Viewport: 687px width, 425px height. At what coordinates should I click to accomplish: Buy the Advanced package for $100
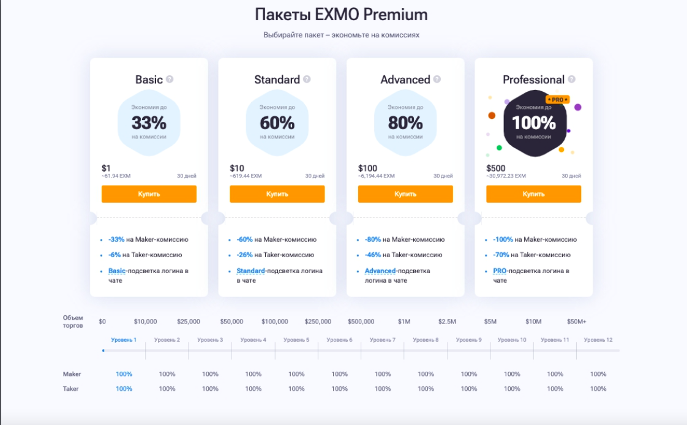click(405, 194)
